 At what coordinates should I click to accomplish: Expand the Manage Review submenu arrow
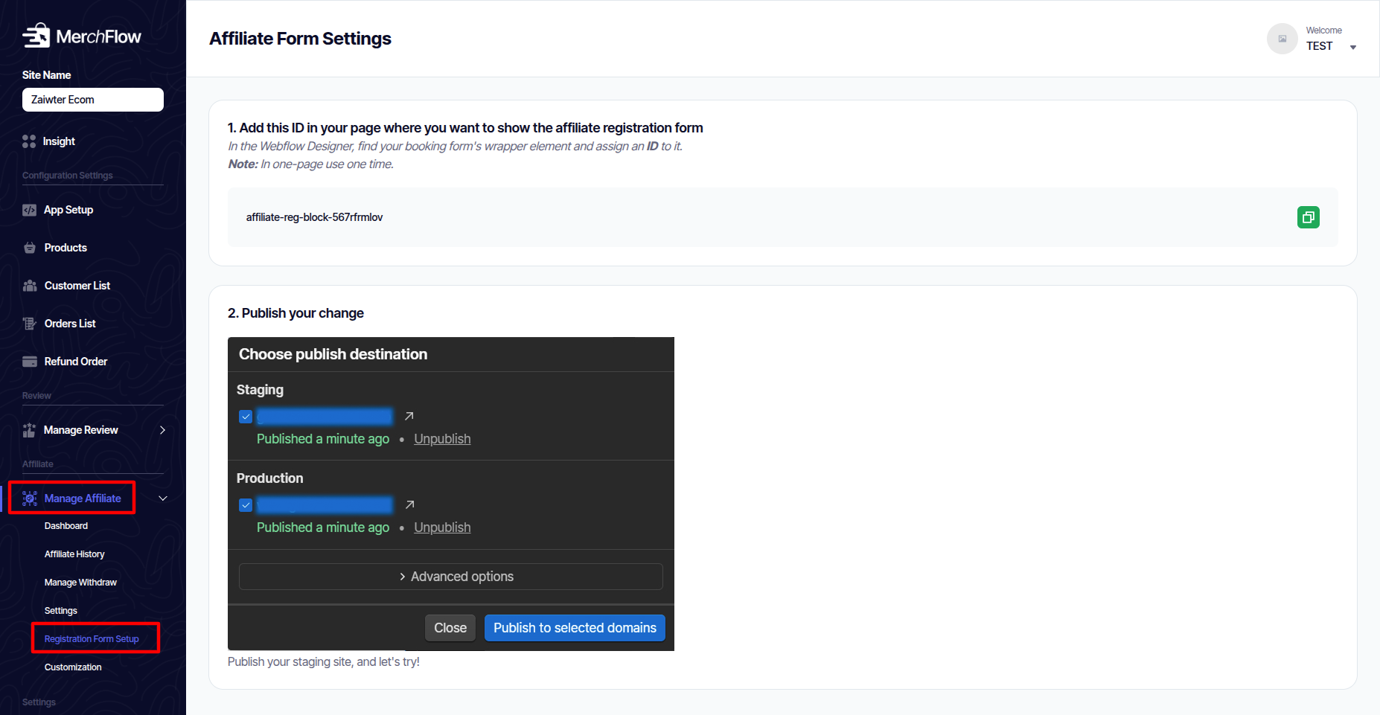click(162, 430)
